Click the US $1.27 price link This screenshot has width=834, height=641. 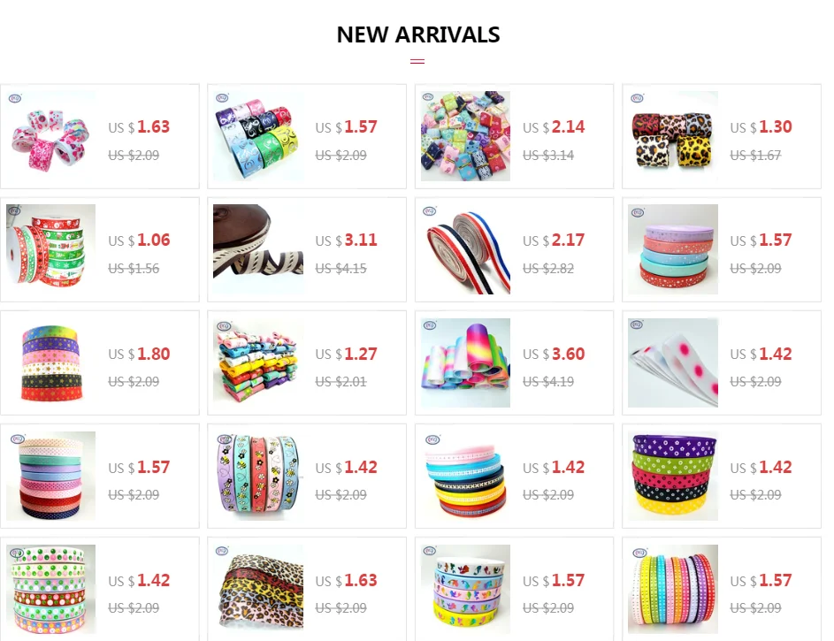(347, 354)
